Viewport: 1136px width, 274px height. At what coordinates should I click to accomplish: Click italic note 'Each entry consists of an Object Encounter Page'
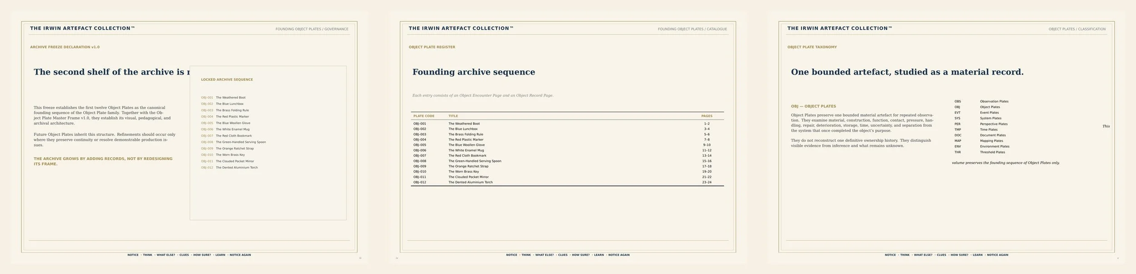(483, 95)
